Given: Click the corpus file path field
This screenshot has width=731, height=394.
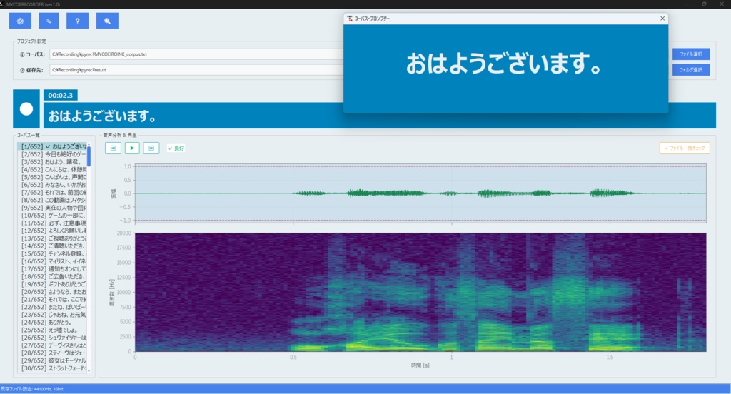Looking at the screenshot, I should [196, 54].
